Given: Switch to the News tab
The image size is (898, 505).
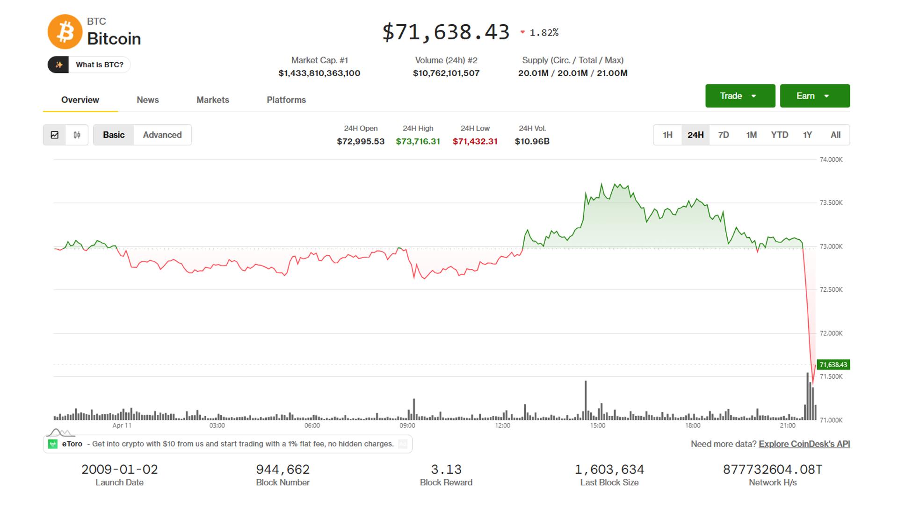Looking at the screenshot, I should [x=148, y=100].
